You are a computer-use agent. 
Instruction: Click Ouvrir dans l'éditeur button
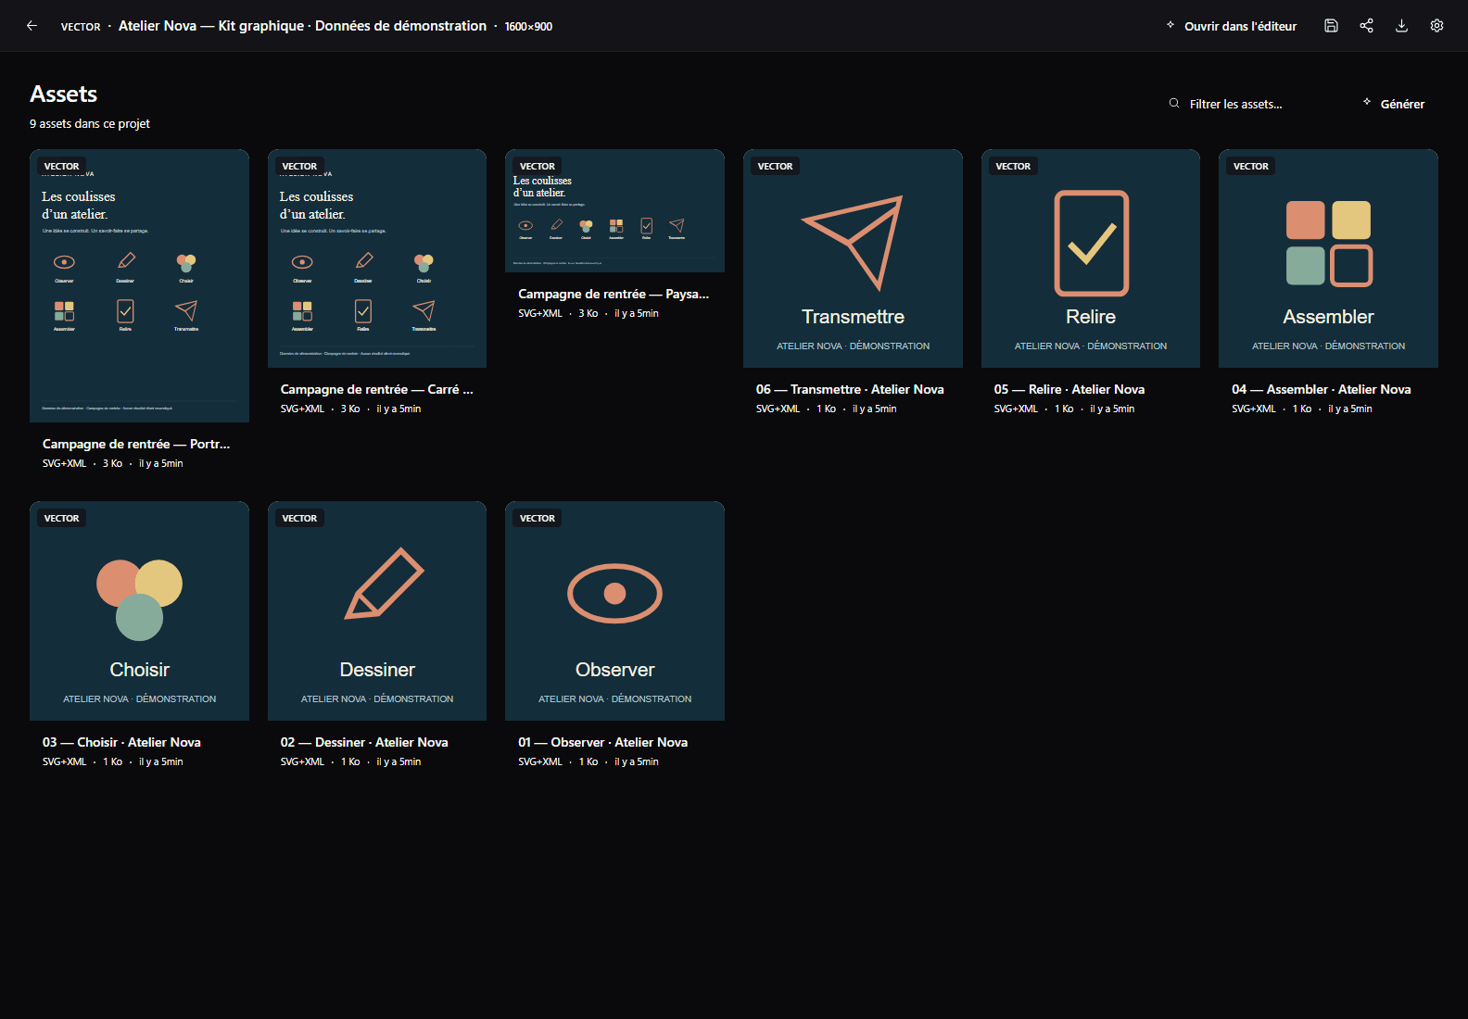(x=1232, y=26)
